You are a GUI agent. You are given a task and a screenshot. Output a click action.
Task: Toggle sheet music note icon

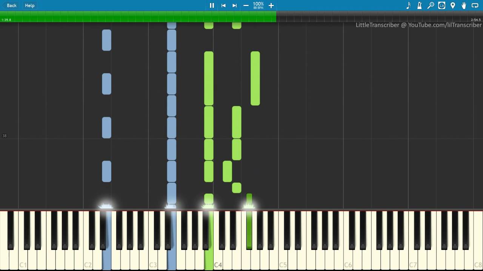tap(408, 5)
